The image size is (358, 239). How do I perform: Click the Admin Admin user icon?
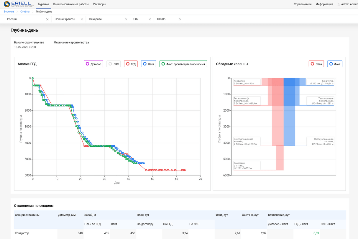[x=339, y=4]
